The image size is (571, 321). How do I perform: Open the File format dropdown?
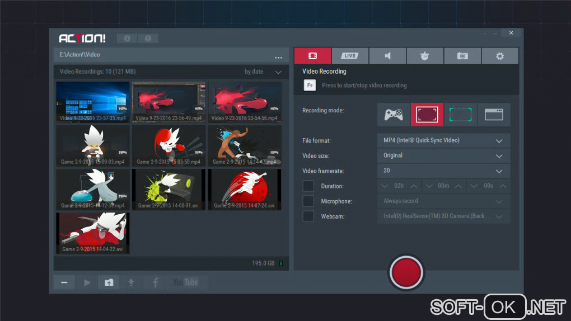(x=443, y=140)
